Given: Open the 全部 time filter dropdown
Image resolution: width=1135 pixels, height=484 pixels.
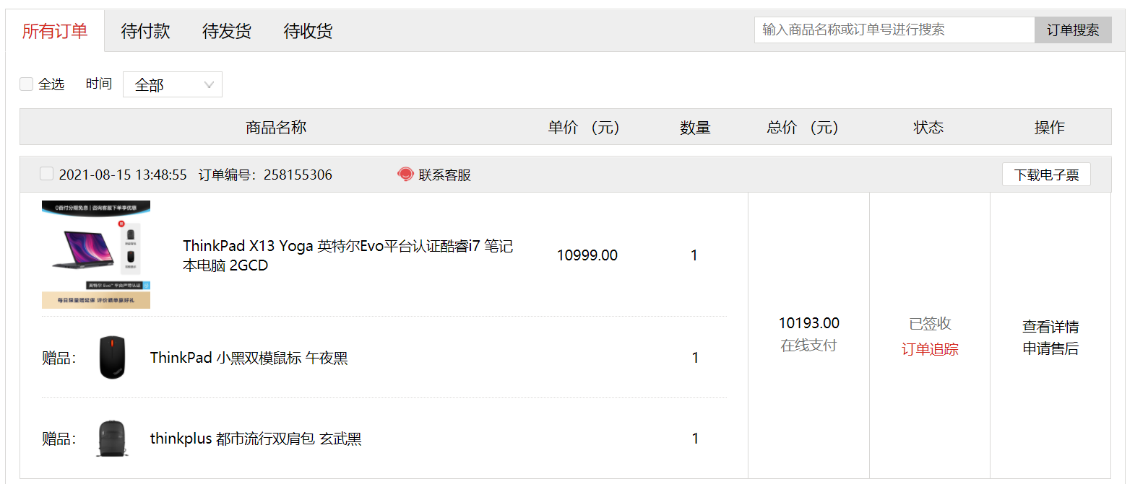Looking at the screenshot, I should point(173,84).
